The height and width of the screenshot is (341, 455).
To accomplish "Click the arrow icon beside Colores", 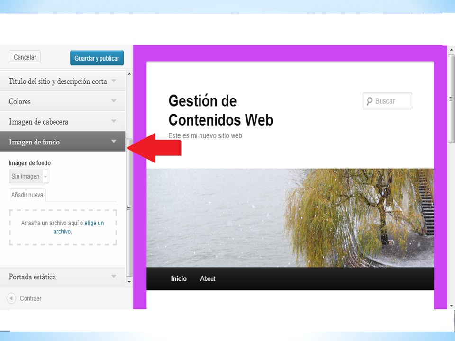I will pos(114,101).
